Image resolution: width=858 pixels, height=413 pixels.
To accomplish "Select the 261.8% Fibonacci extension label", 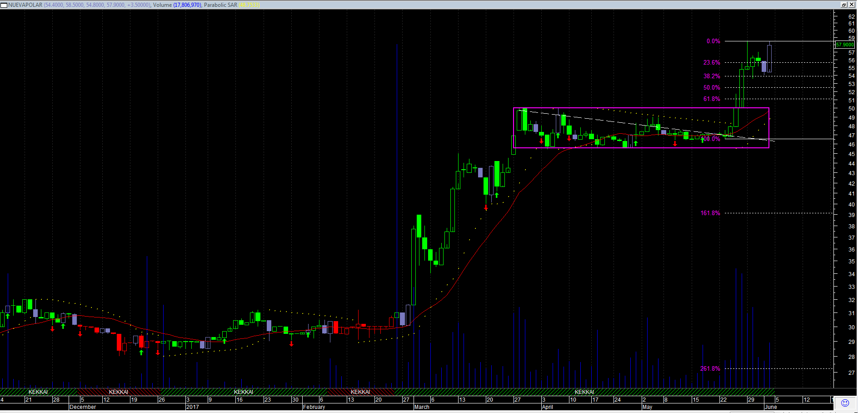I will click(710, 369).
